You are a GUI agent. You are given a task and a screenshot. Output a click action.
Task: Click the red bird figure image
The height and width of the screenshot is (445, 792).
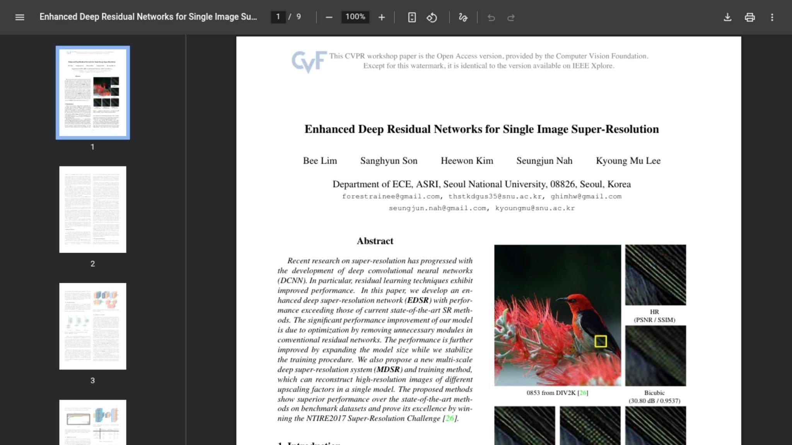(x=558, y=315)
